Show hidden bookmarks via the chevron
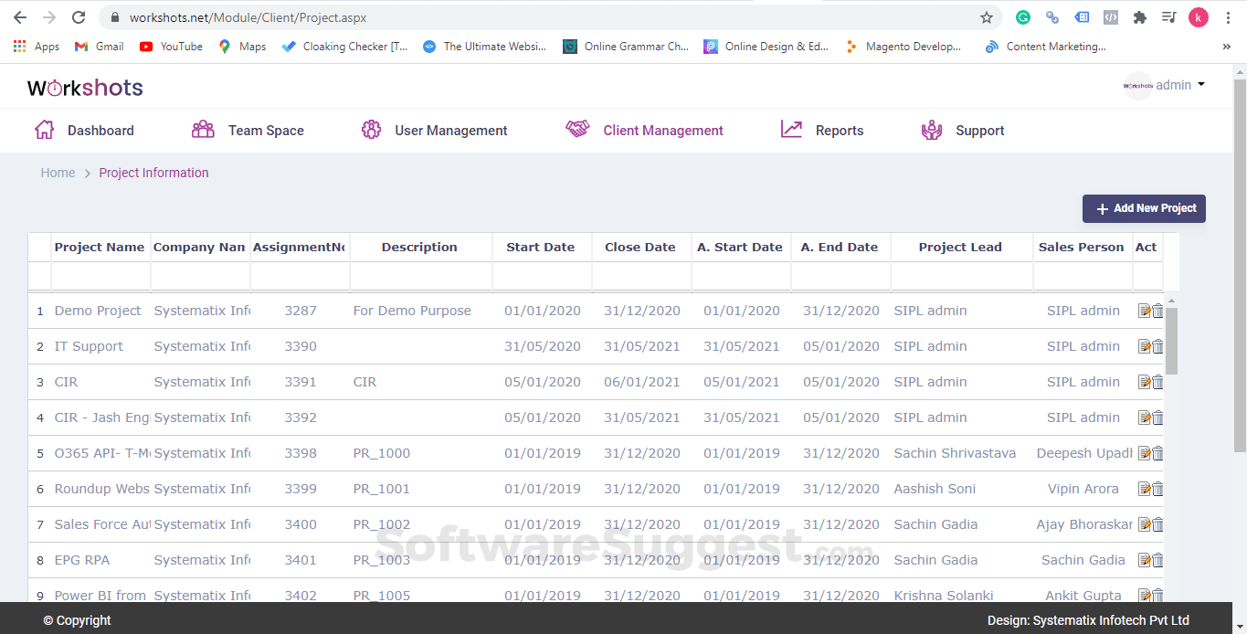1247x634 pixels. point(1226,46)
